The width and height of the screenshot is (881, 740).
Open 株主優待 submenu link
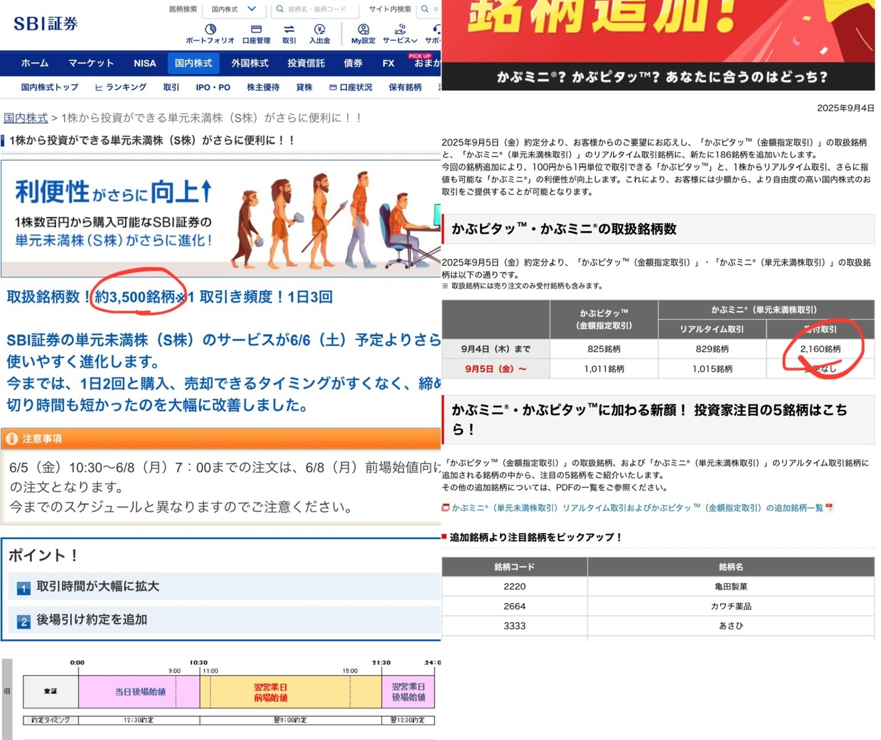pyautogui.click(x=263, y=87)
